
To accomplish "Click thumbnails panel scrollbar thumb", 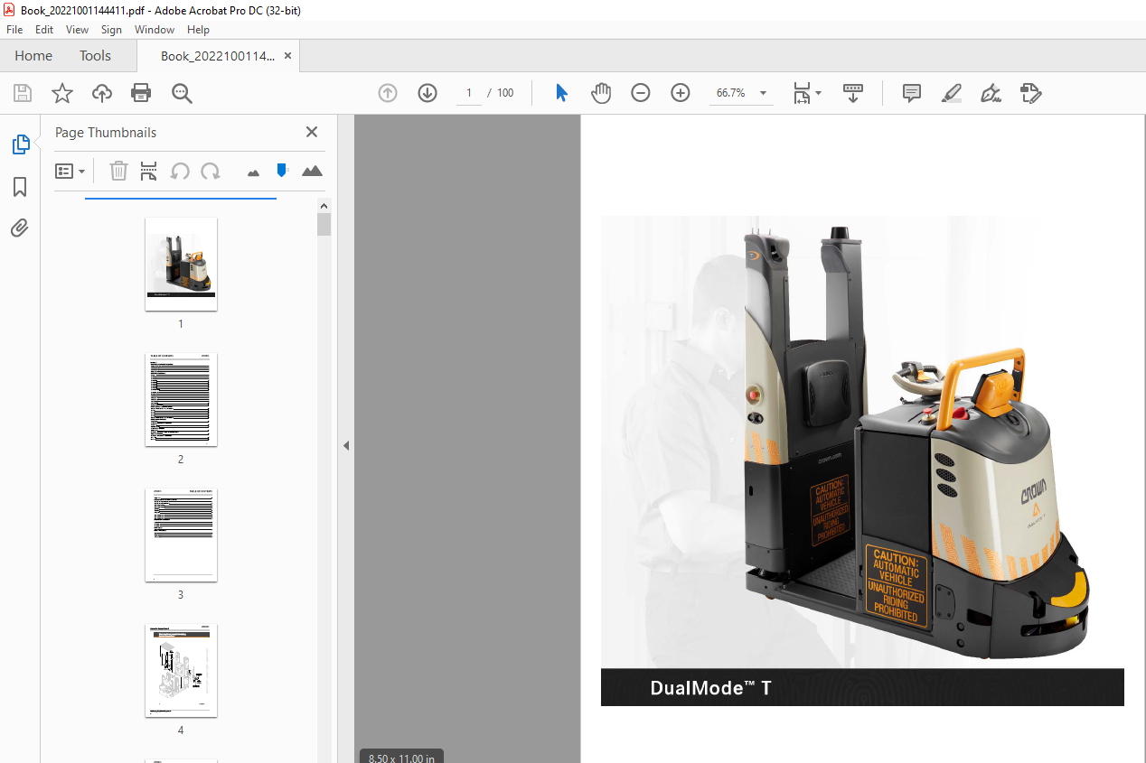I will (324, 224).
